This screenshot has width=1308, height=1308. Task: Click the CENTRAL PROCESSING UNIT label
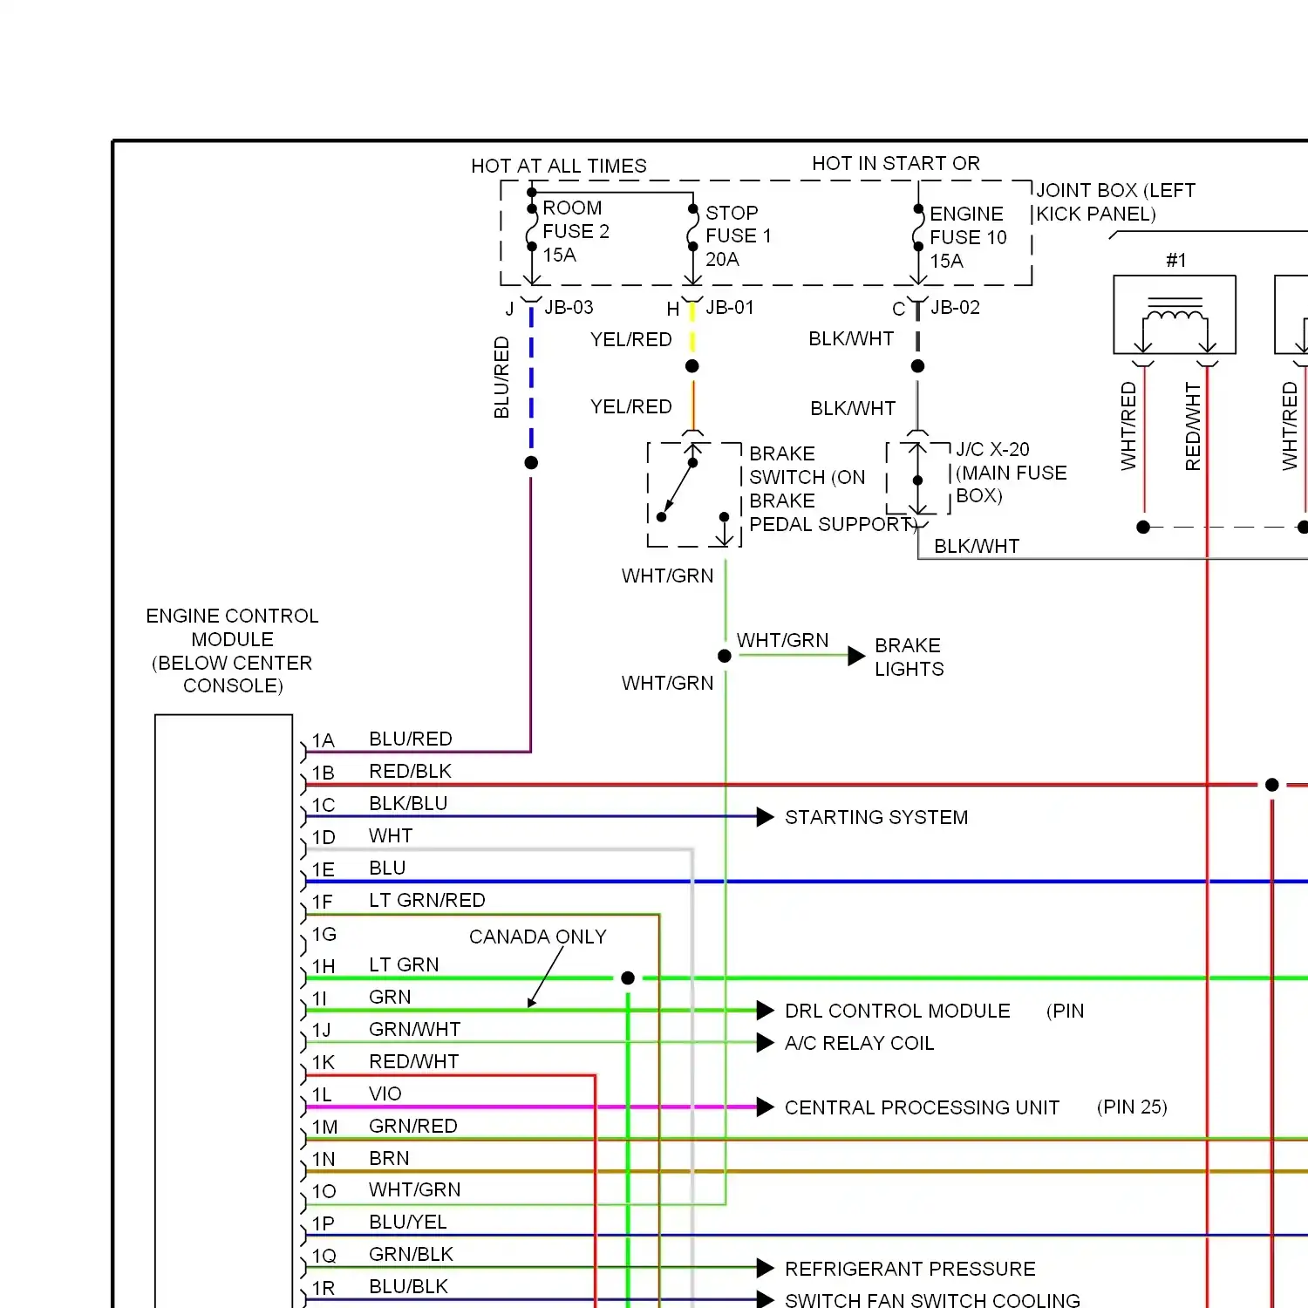pyautogui.click(x=922, y=1107)
